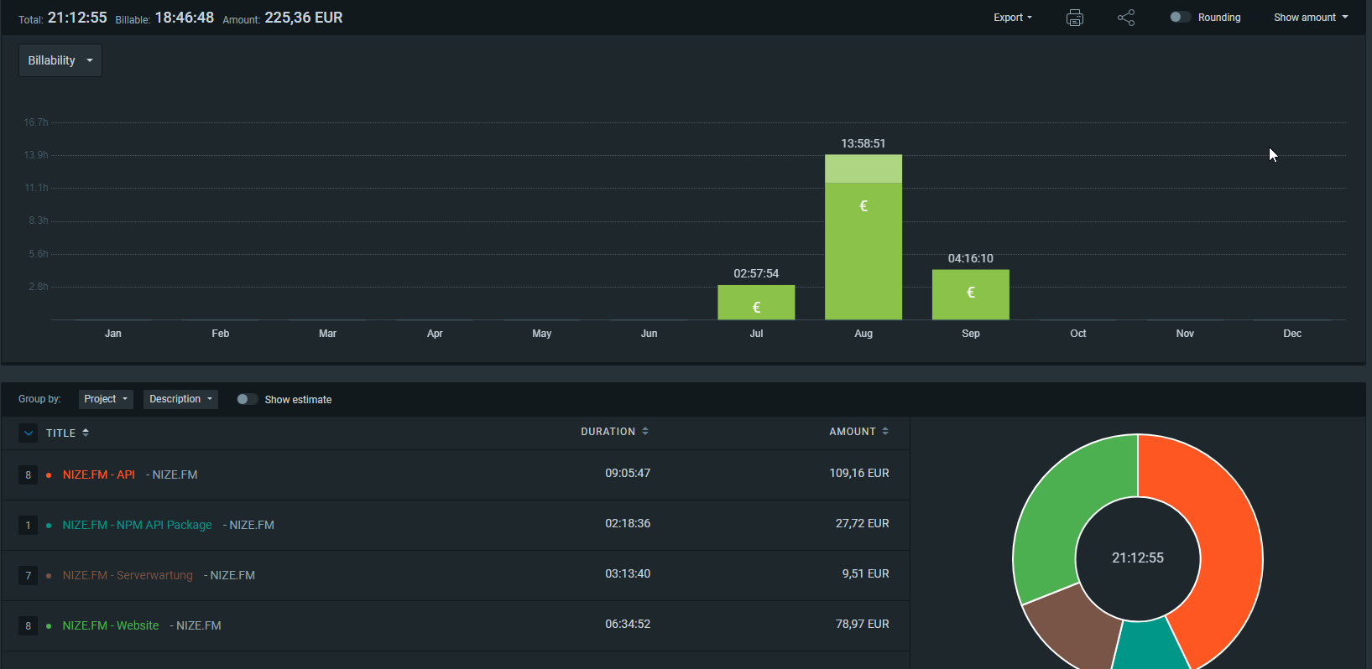
Task: Expand all rows with header chevron
Action: click(29, 433)
